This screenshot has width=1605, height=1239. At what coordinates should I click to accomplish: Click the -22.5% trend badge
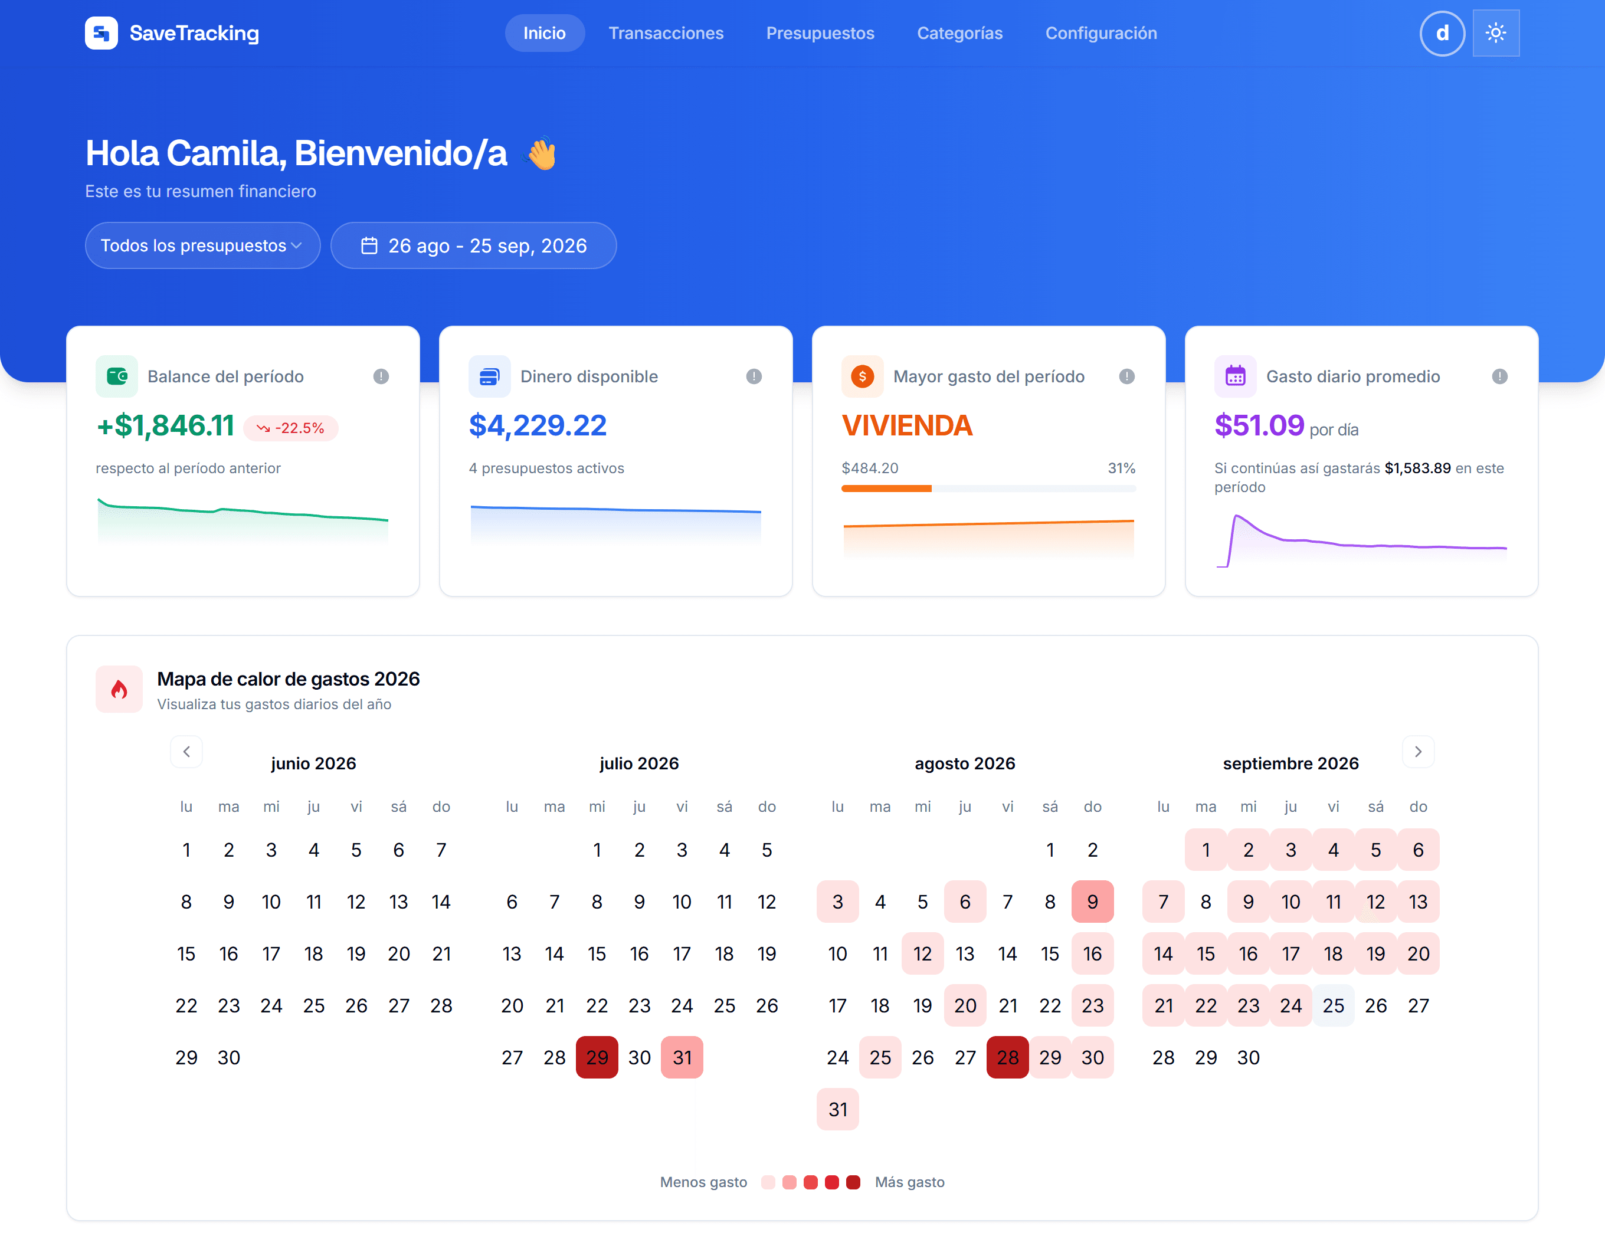point(291,428)
